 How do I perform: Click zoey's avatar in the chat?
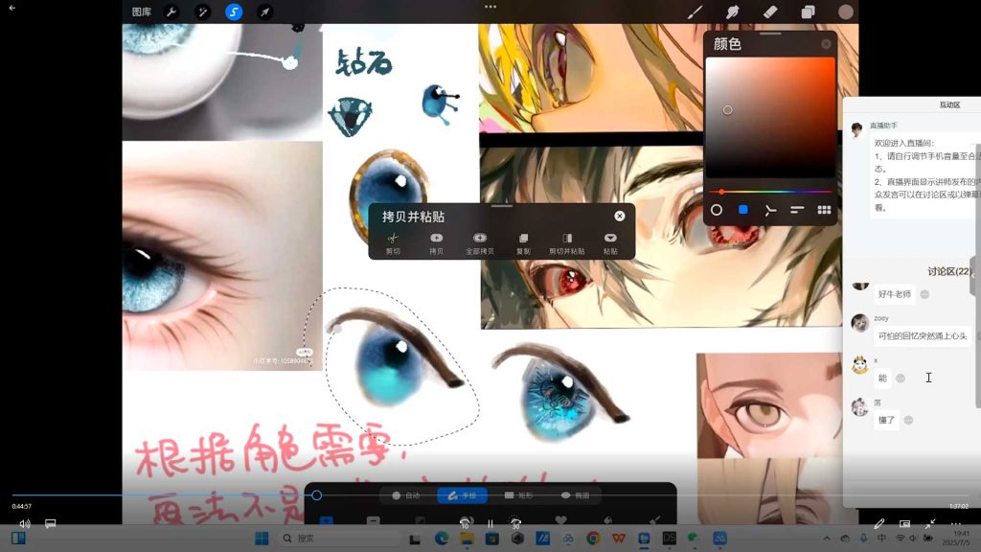859,322
